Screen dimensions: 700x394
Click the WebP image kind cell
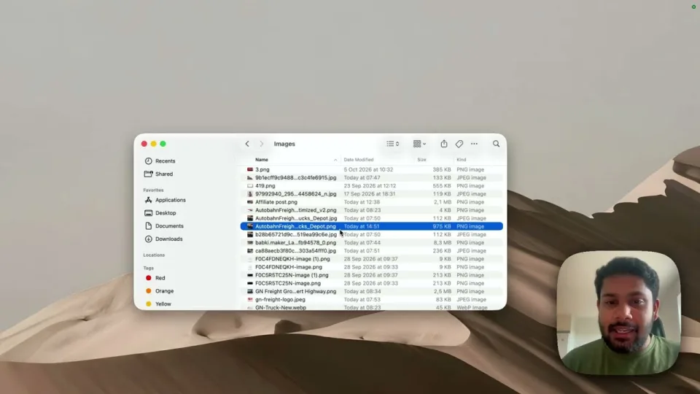(x=472, y=307)
